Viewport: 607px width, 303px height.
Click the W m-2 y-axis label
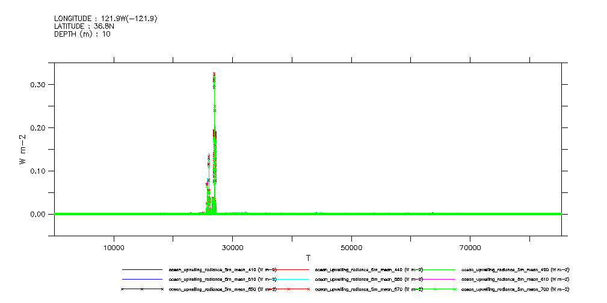pos(23,150)
